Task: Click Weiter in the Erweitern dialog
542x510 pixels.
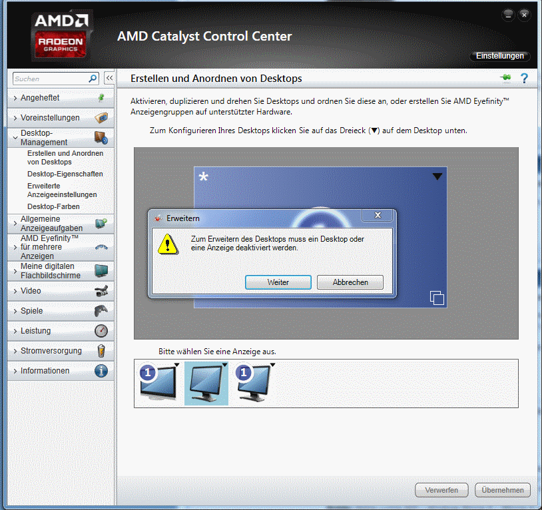Action: (x=278, y=282)
